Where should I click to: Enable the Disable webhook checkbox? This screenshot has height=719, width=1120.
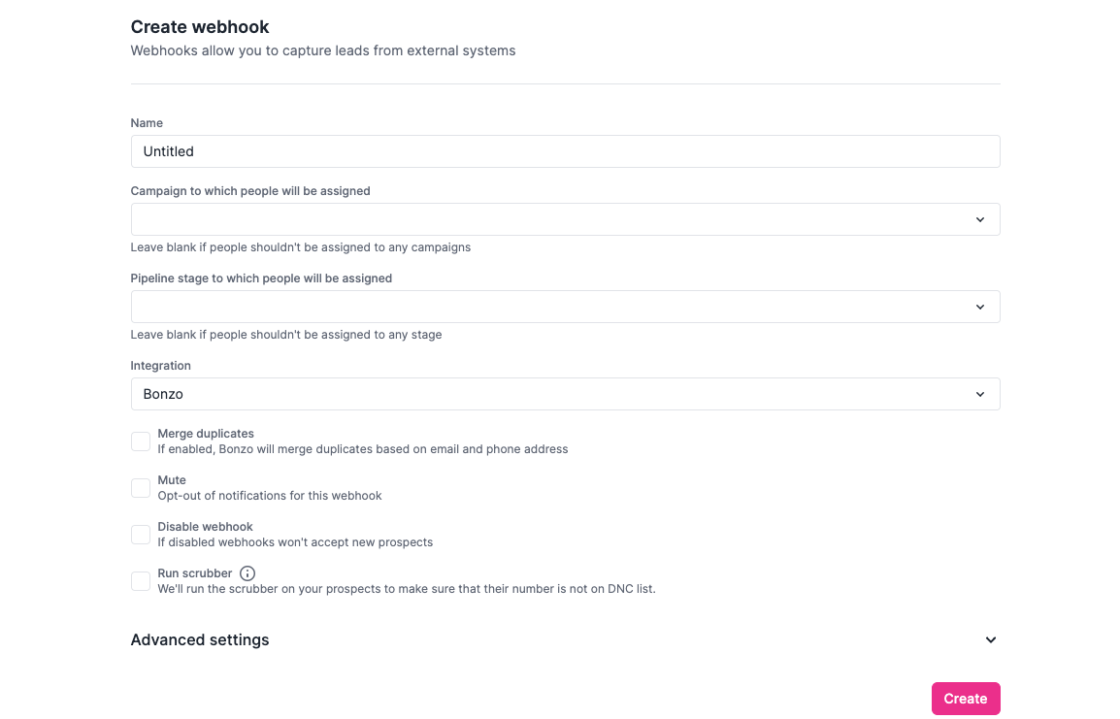(x=140, y=534)
